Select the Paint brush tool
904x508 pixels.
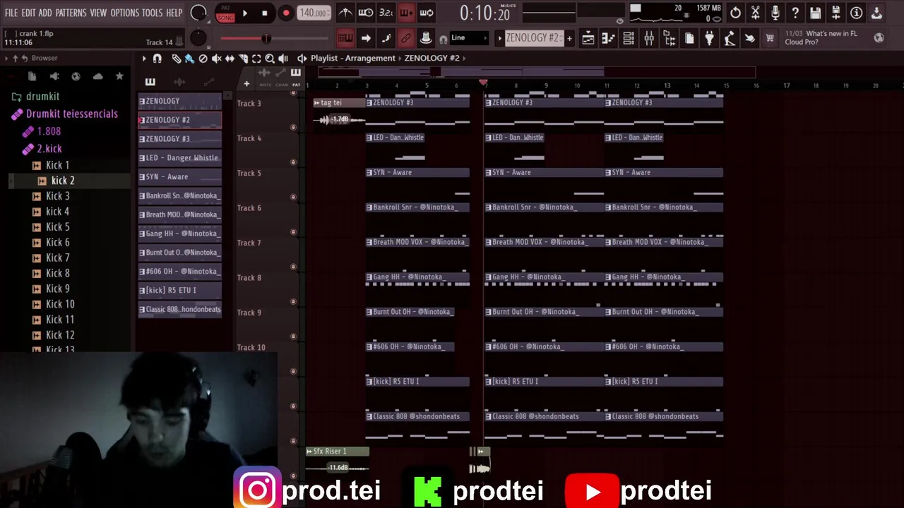point(189,59)
